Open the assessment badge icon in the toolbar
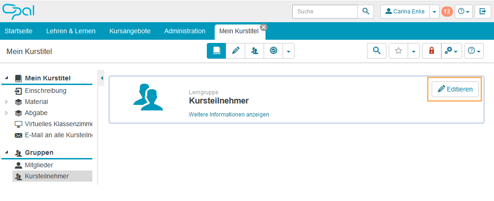 [x=273, y=51]
